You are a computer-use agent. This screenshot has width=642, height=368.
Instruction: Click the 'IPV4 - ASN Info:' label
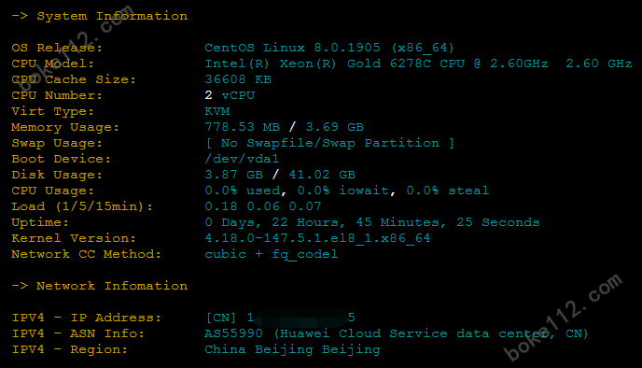(77, 334)
